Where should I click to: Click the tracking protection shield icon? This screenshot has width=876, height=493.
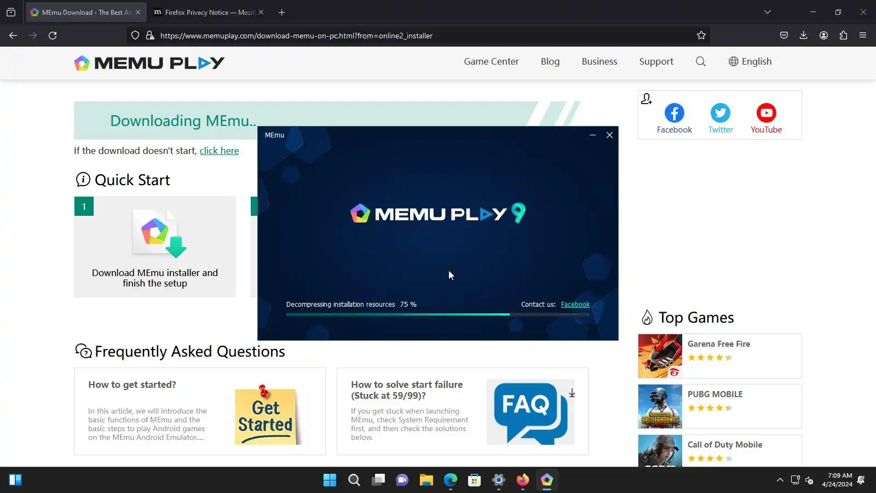point(135,36)
